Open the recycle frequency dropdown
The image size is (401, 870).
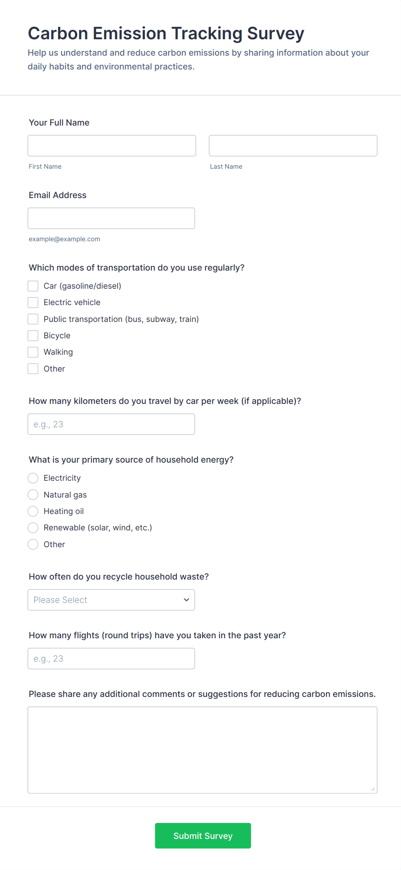coord(111,600)
